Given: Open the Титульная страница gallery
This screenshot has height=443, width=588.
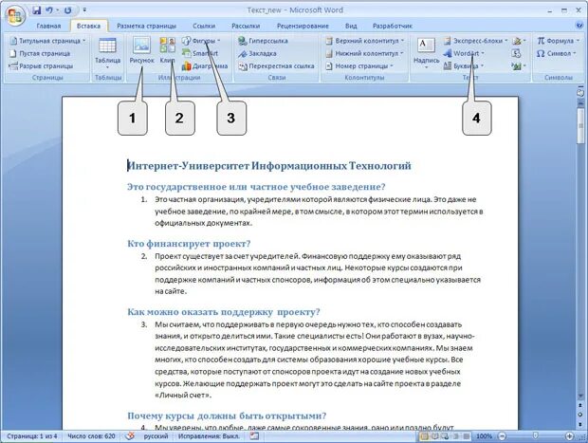Looking at the screenshot, I should pyautogui.click(x=47, y=41).
